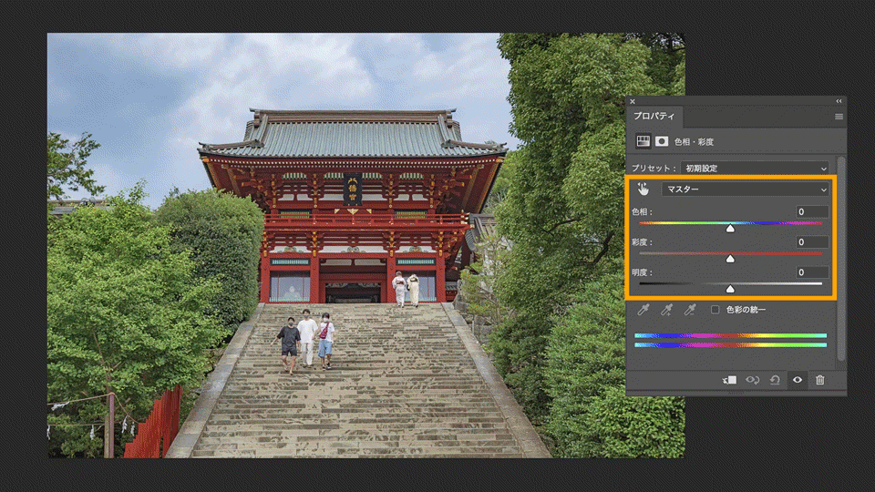Click the view previous state icon
The height and width of the screenshot is (492, 875).
click(x=752, y=380)
